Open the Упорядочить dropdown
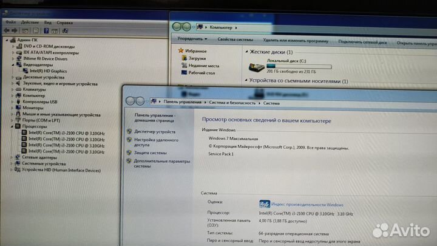 point(192,38)
